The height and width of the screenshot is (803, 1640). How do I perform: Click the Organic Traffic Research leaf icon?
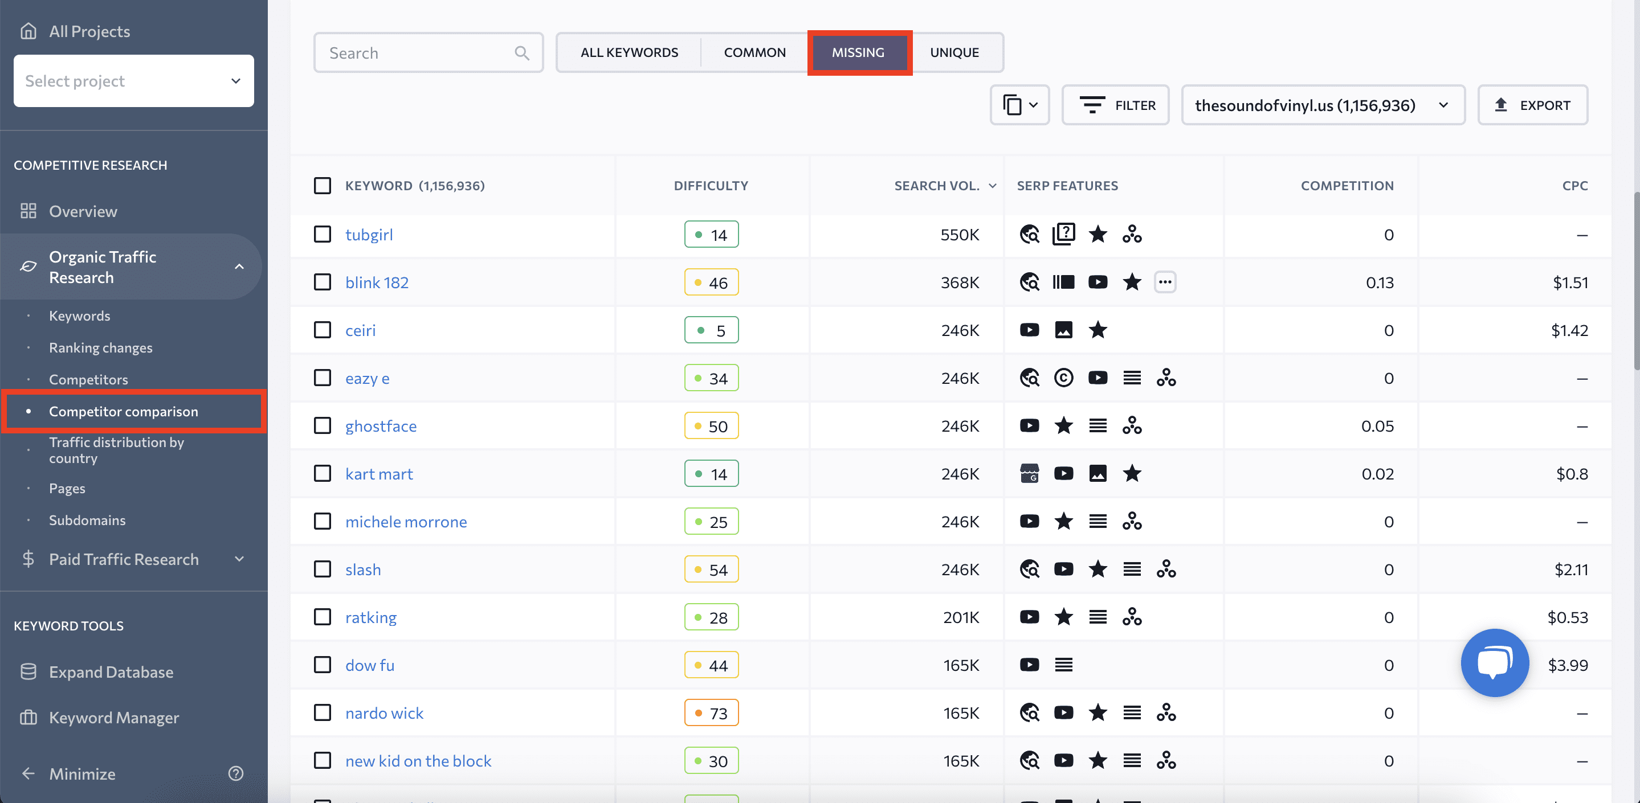click(x=28, y=267)
